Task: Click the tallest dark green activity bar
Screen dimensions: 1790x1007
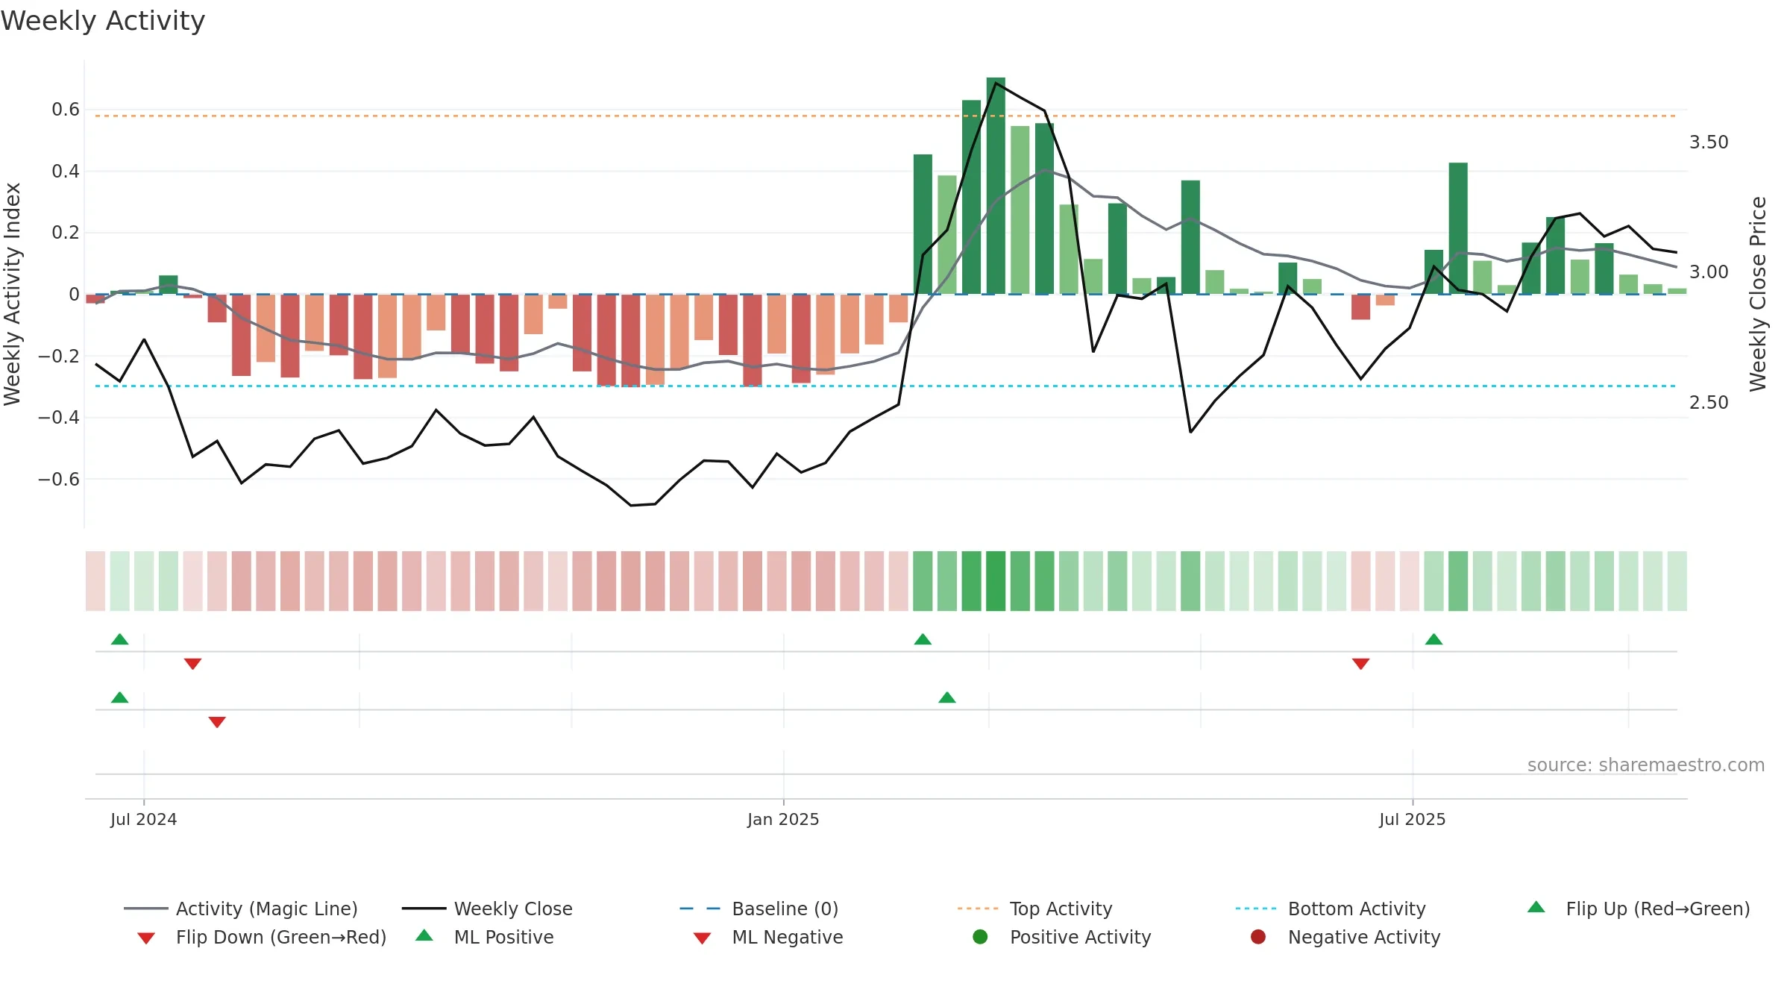Action: (996, 186)
